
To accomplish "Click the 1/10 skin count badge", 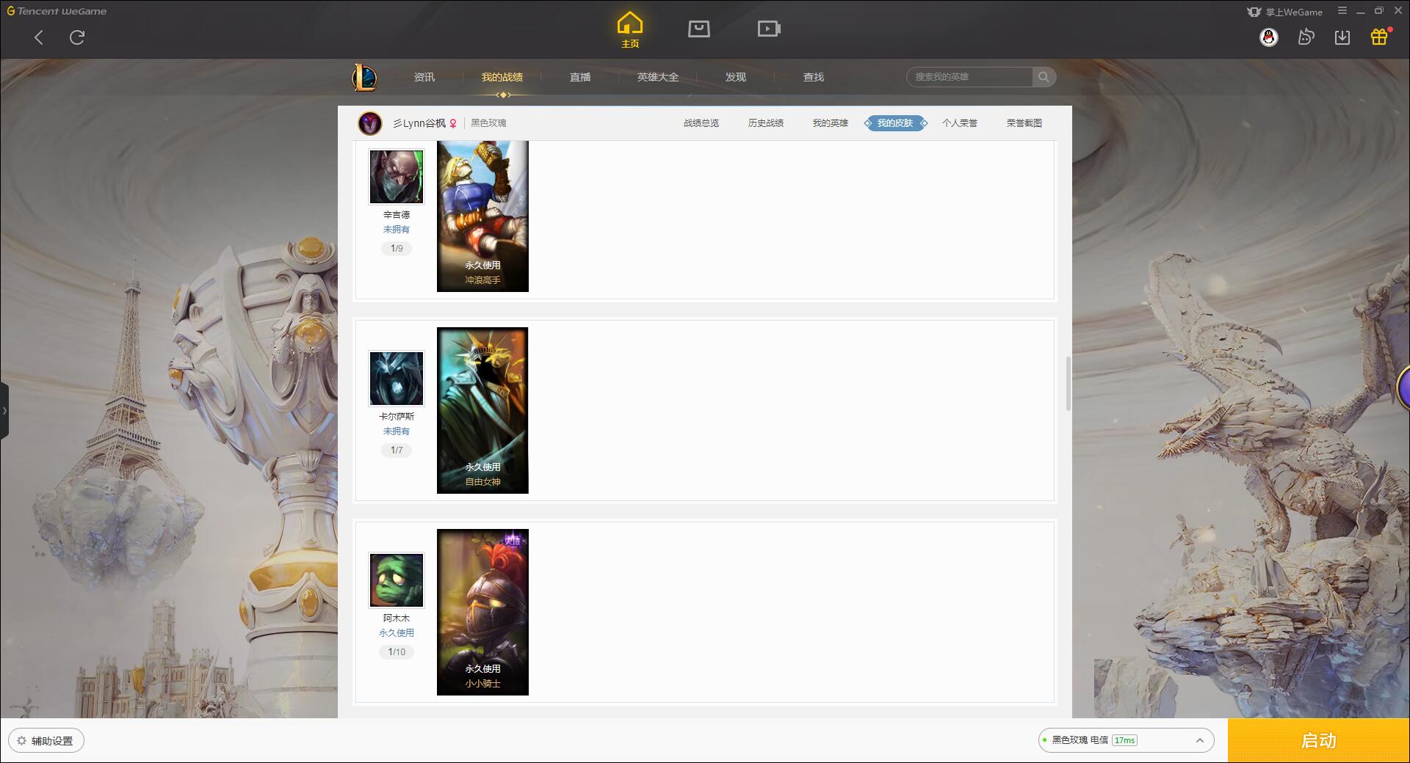I will (397, 652).
